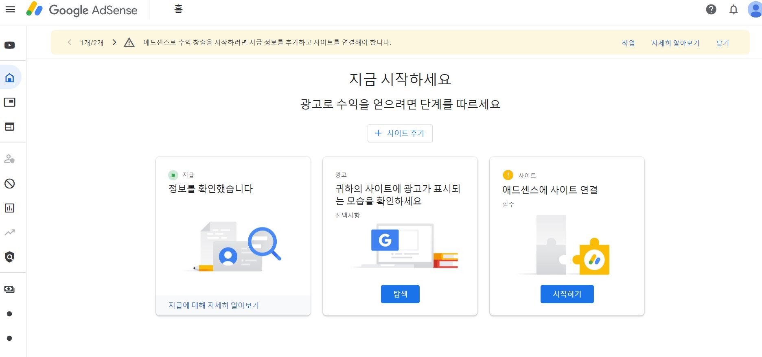Click the 선택사항 label
The height and width of the screenshot is (357, 762).
point(348,215)
